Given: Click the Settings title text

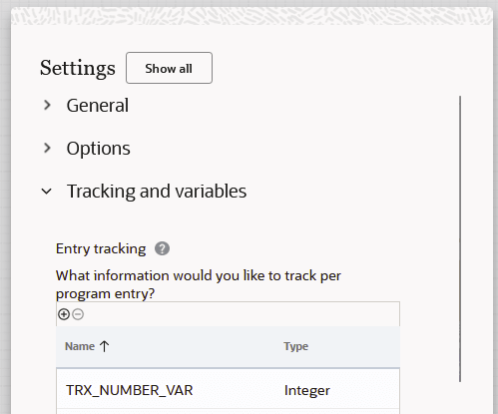Looking at the screenshot, I should click(x=78, y=68).
